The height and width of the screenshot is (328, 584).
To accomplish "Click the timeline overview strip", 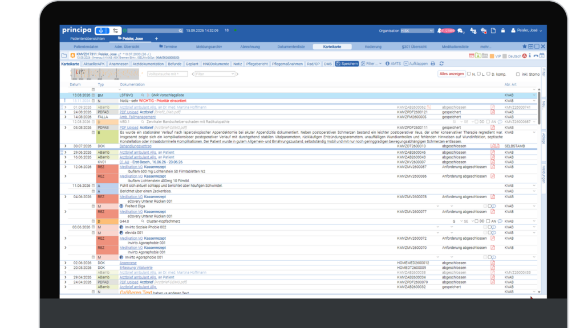I will coord(105,74).
